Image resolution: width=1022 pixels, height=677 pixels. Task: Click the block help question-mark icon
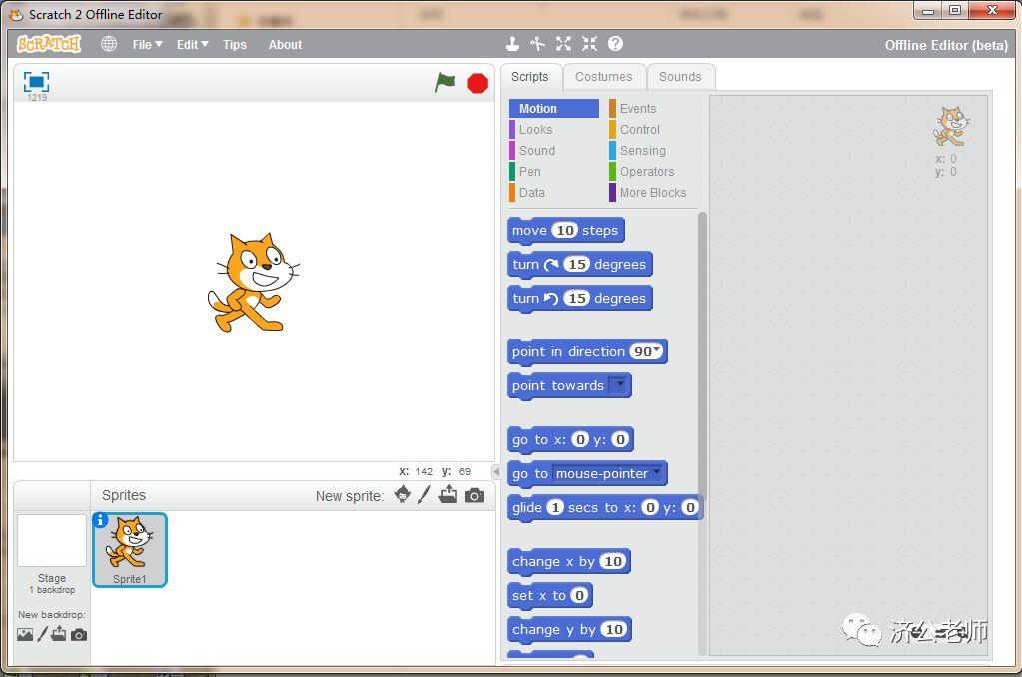tap(616, 44)
